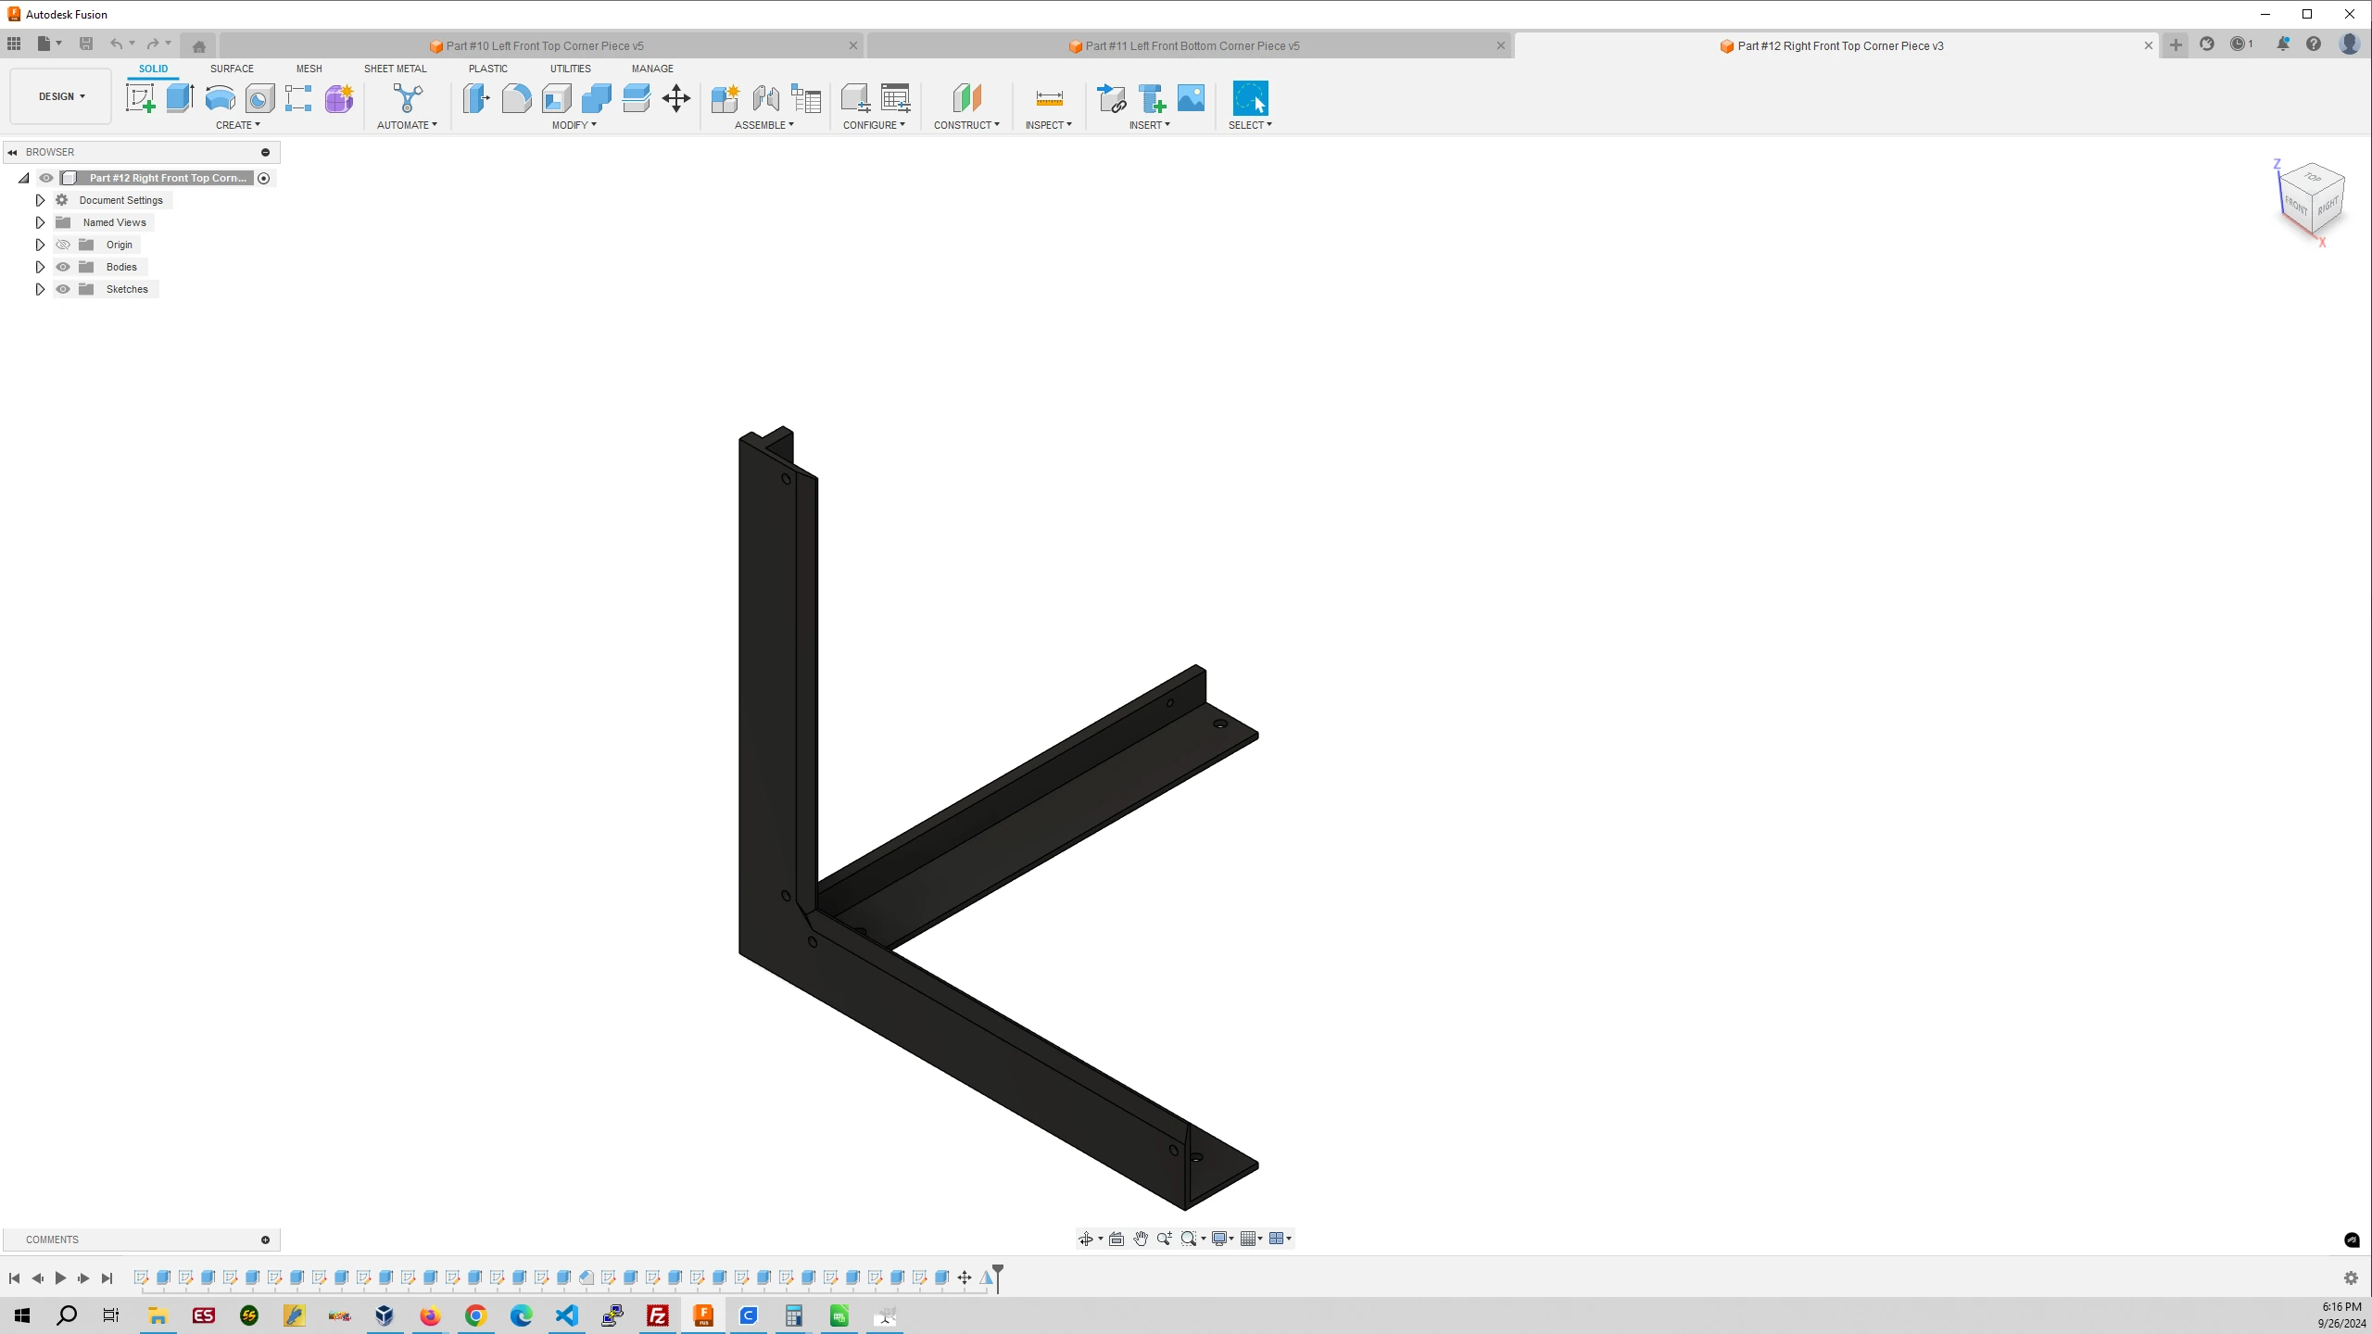Select the Combine tool

pos(597,98)
